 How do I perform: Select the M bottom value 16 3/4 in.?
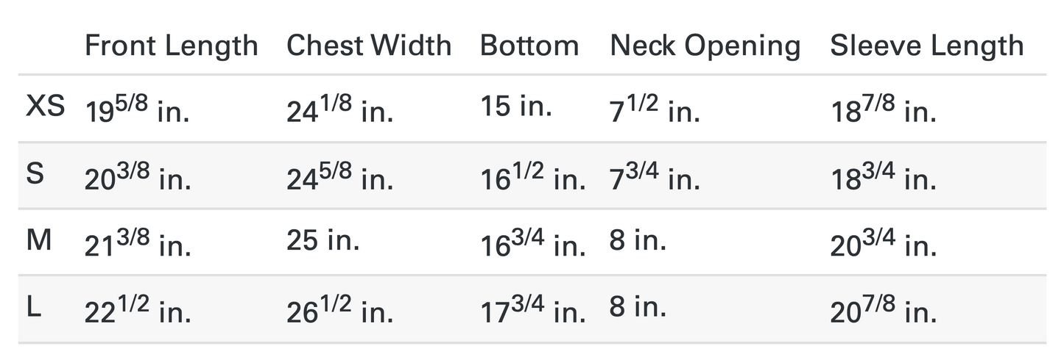point(533,243)
